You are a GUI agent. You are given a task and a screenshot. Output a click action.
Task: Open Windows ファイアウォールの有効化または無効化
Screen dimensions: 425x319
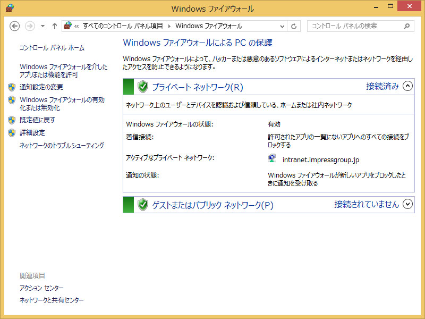click(x=62, y=104)
